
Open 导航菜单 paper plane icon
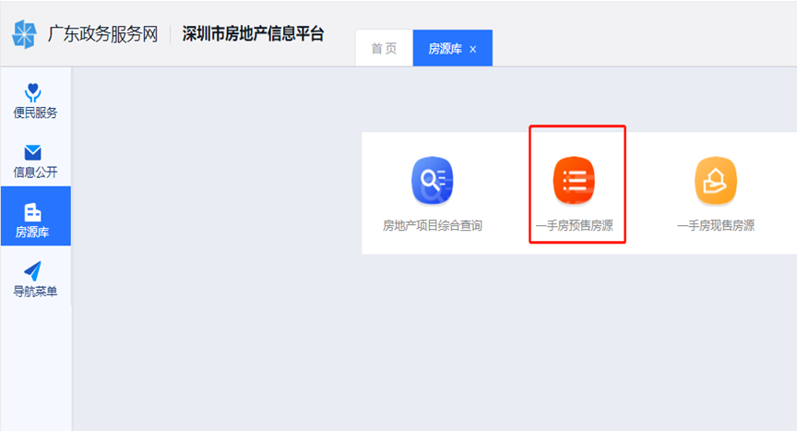[33, 271]
